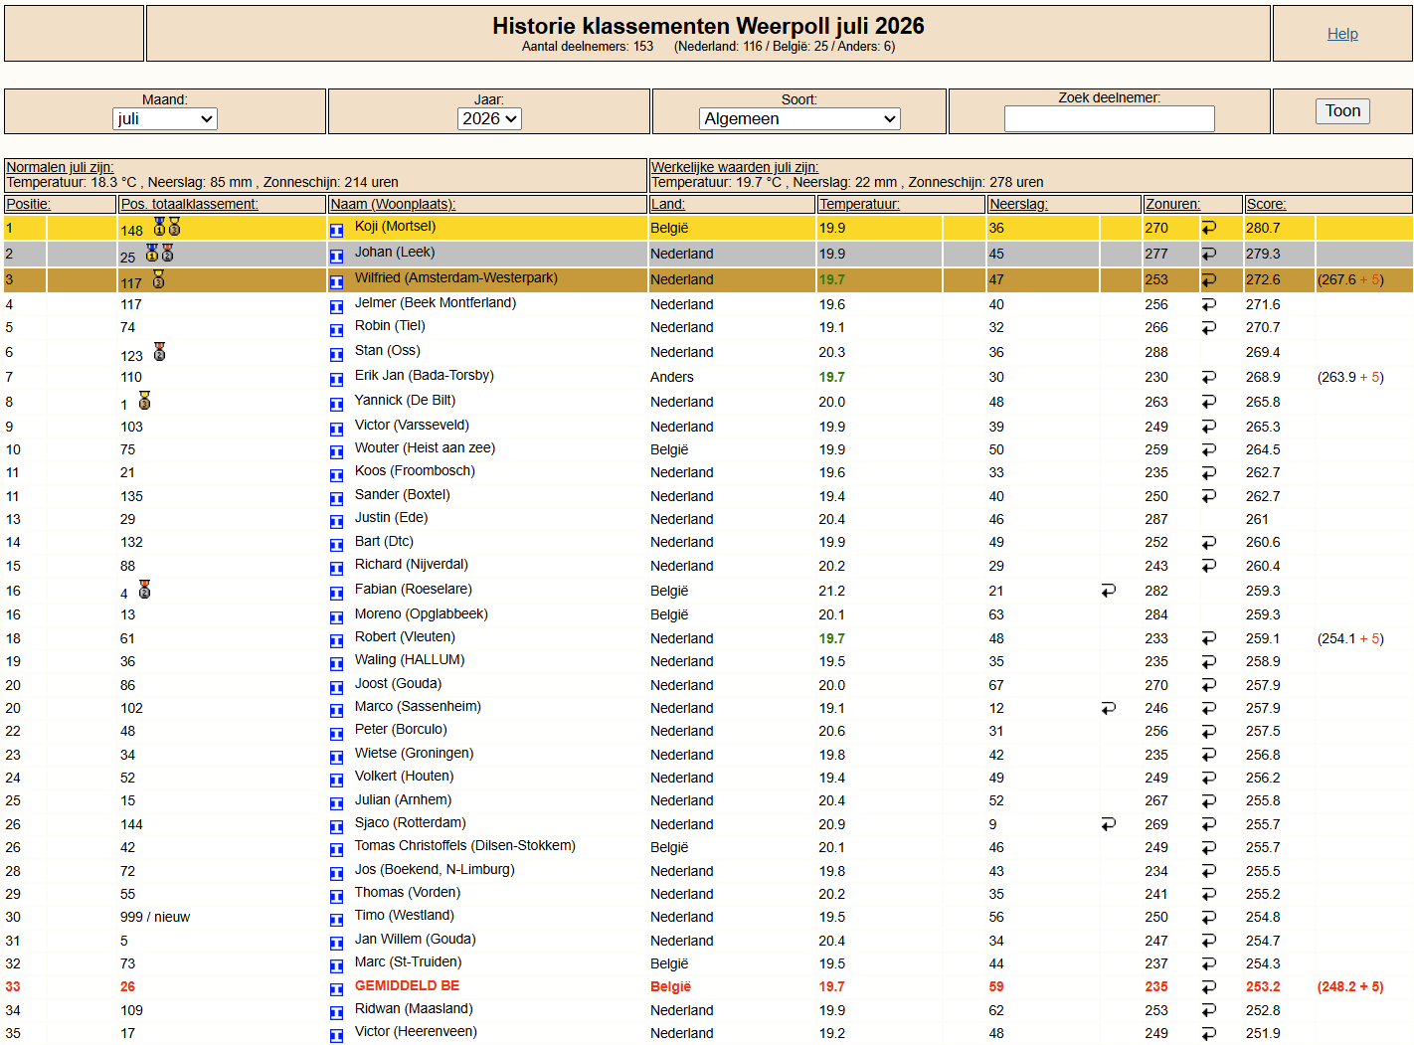Click the bonus score (267.6 + 5)
The width and height of the screenshot is (1414, 1045).
click(x=1350, y=279)
